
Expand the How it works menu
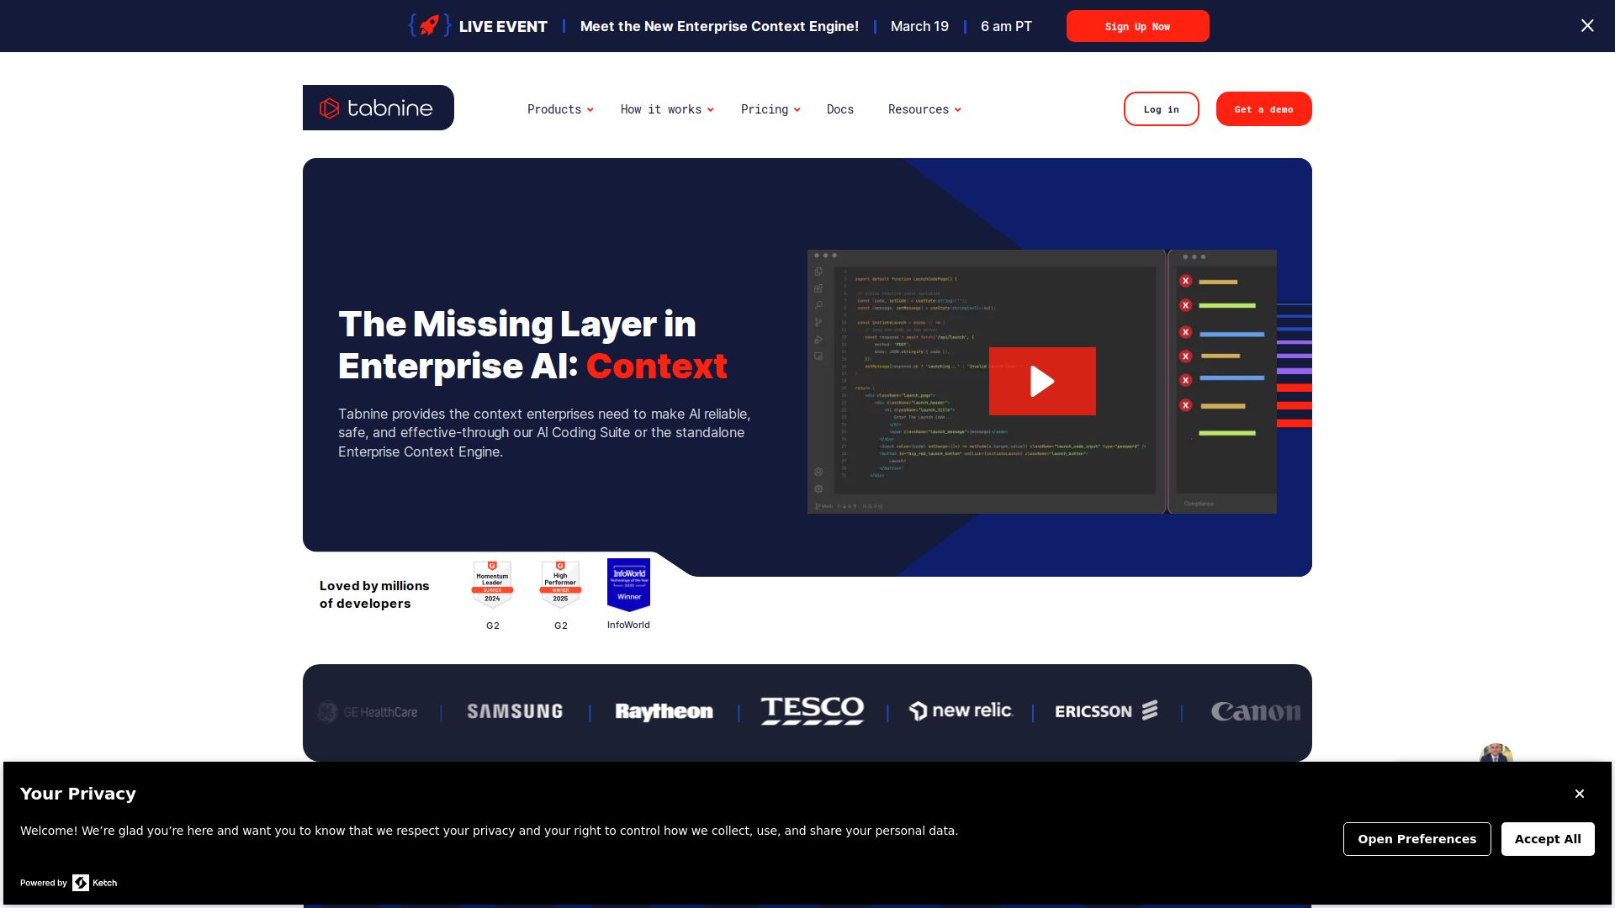pos(666,109)
